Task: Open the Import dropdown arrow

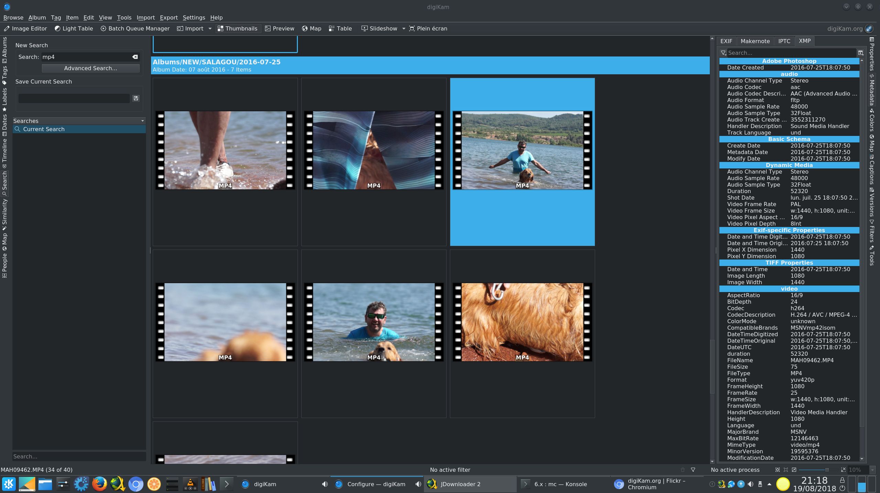Action: coord(210,29)
